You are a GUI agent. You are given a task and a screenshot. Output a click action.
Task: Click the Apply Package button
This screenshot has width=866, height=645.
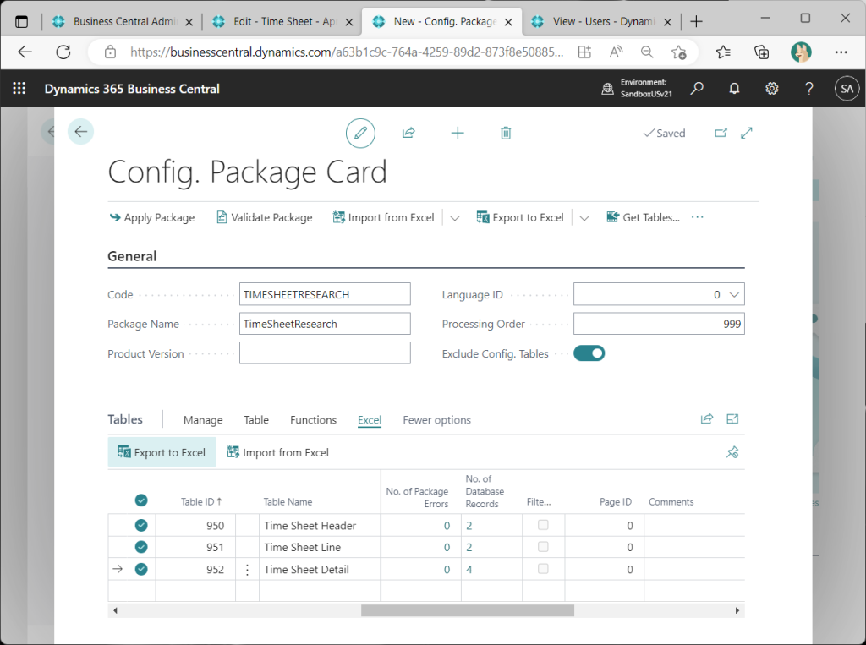tap(152, 217)
